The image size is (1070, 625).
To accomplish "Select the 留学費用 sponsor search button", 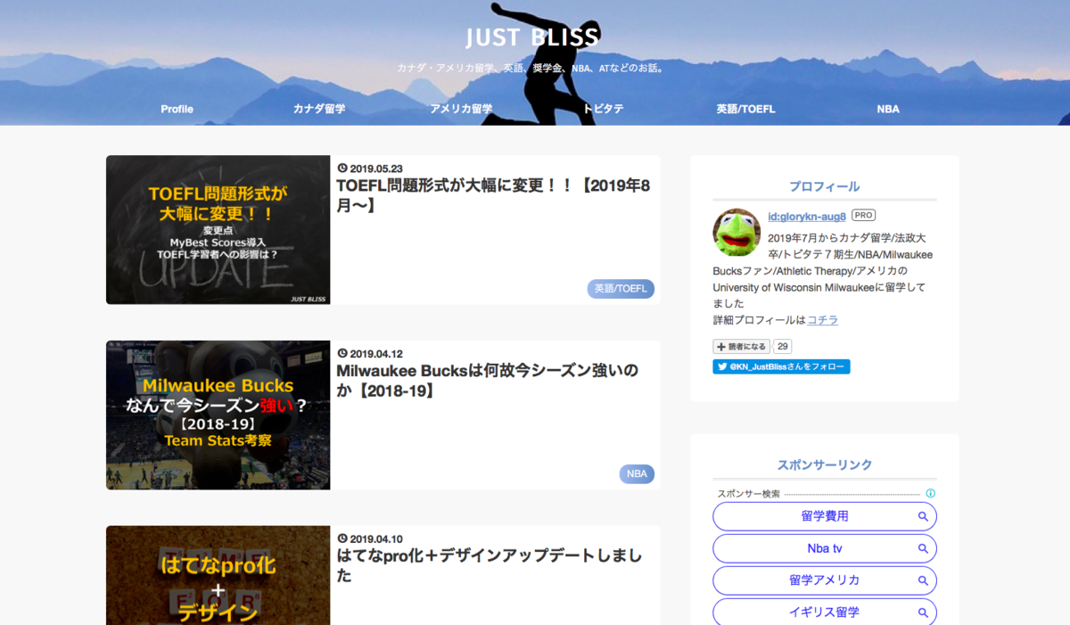I will [825, 516].
